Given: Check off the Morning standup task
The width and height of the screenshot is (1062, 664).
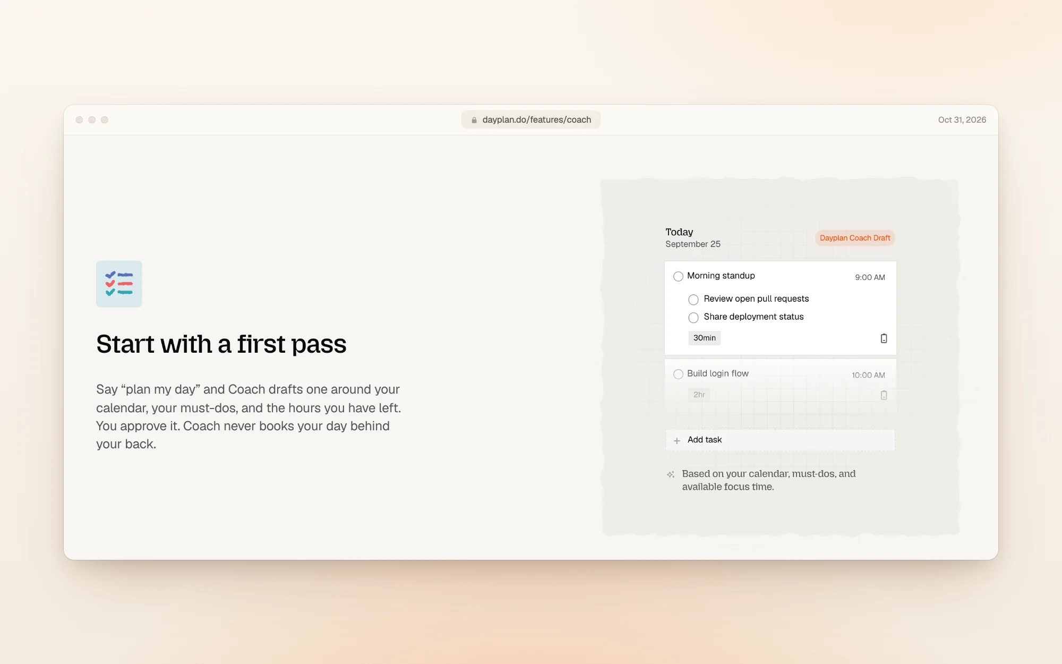Looking at the screenshot, I should 678,276.
